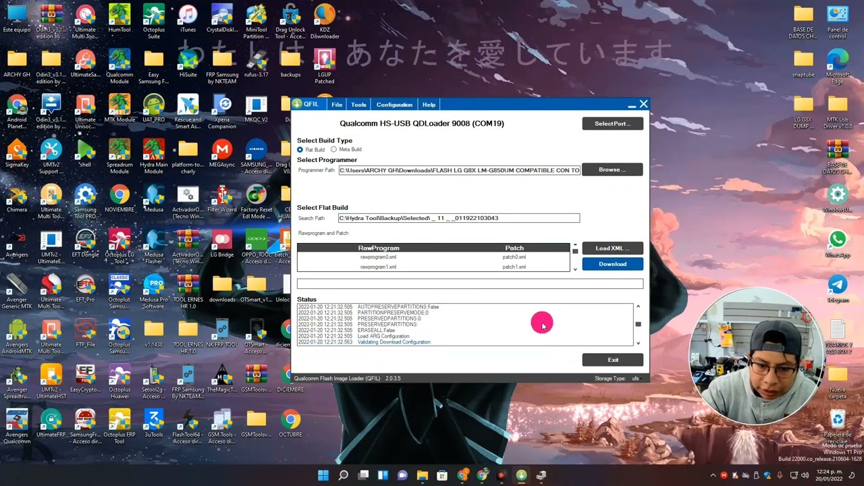Open the Storage Type dropdown in status bar
The image size is (864, 486).
[635, 379]
